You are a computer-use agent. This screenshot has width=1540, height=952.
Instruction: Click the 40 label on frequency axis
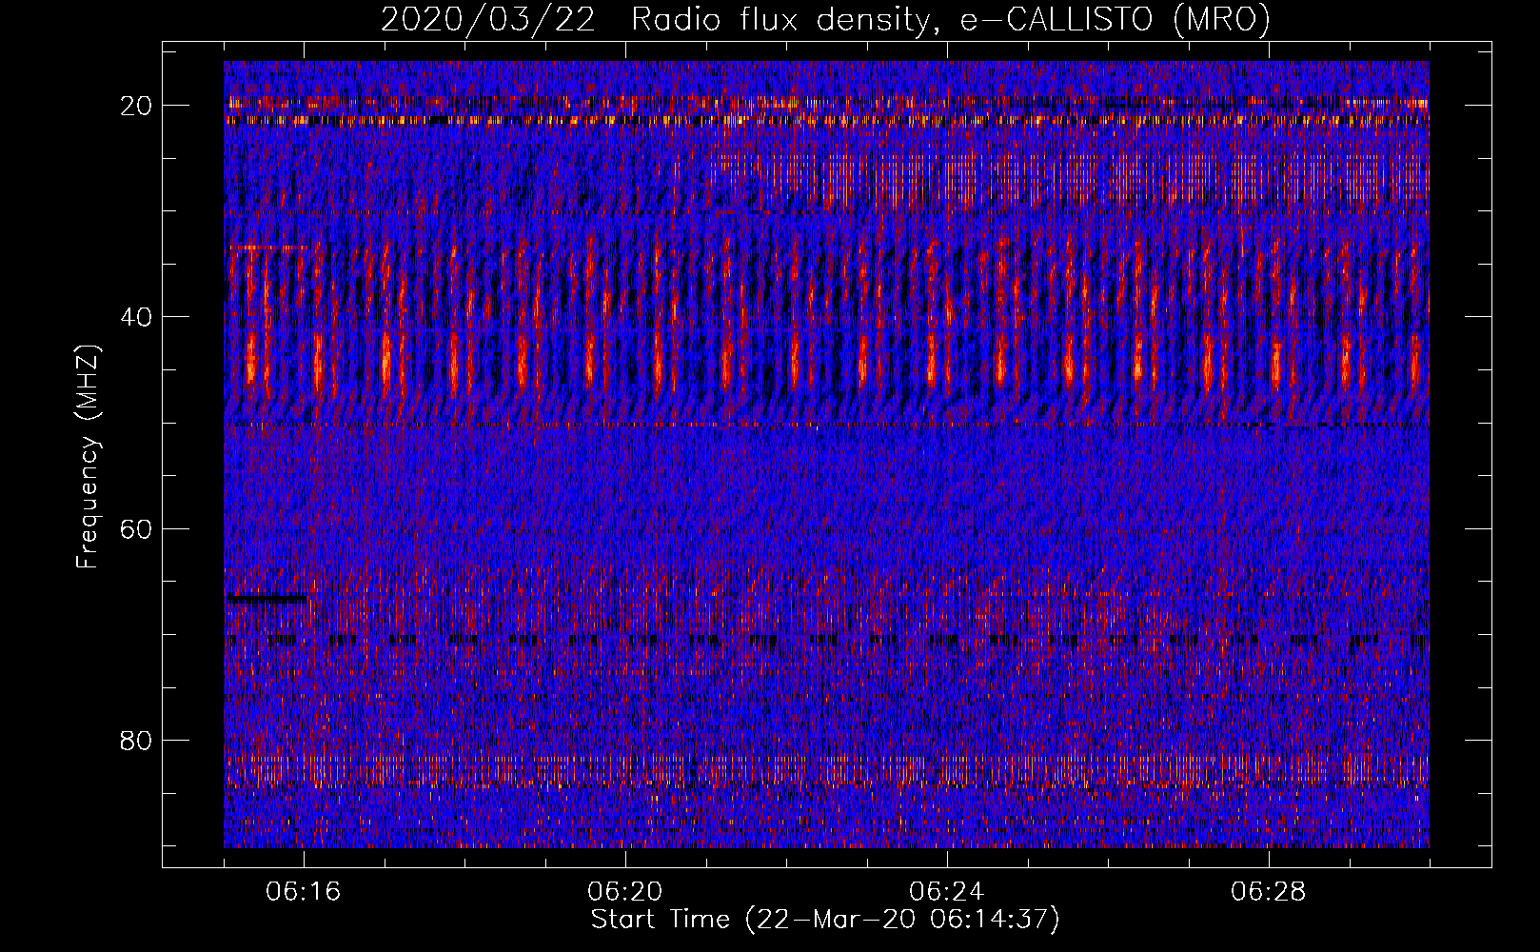coord(137,317)
